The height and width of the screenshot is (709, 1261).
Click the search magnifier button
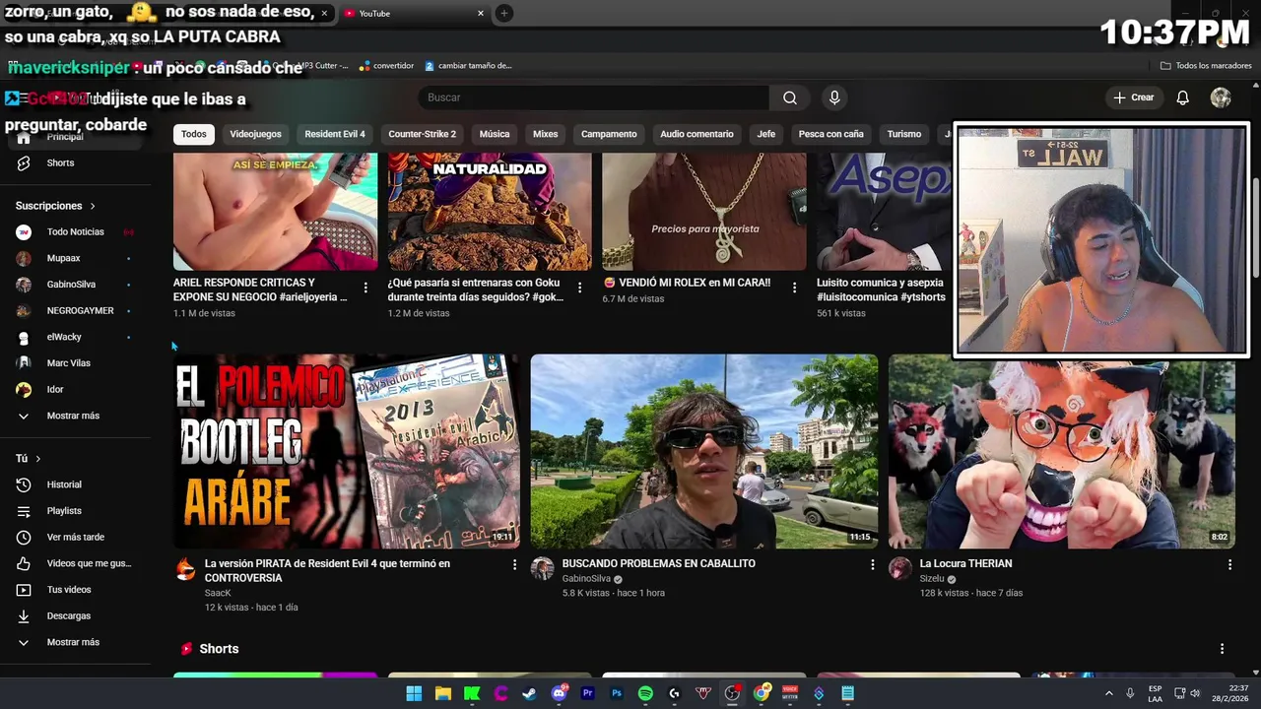tap(790, 97)
